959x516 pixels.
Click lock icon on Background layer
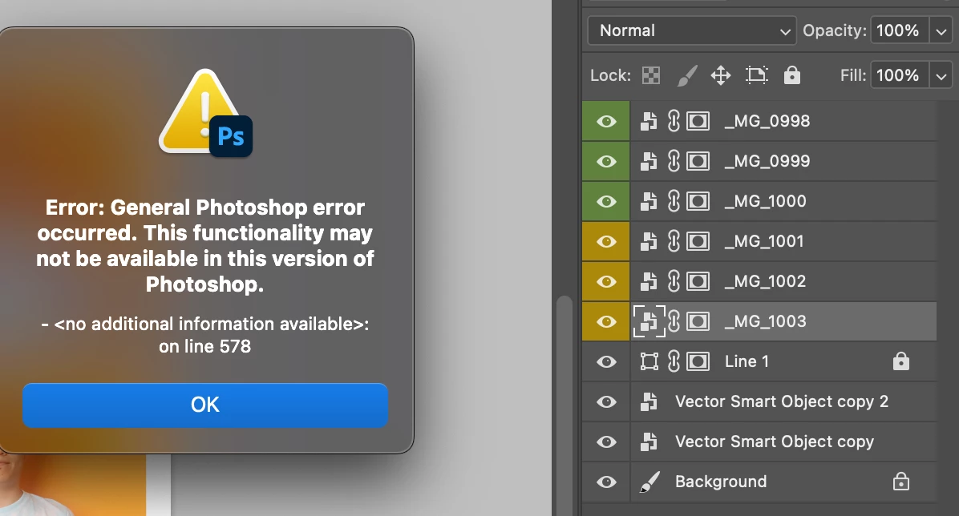[901, 482]
